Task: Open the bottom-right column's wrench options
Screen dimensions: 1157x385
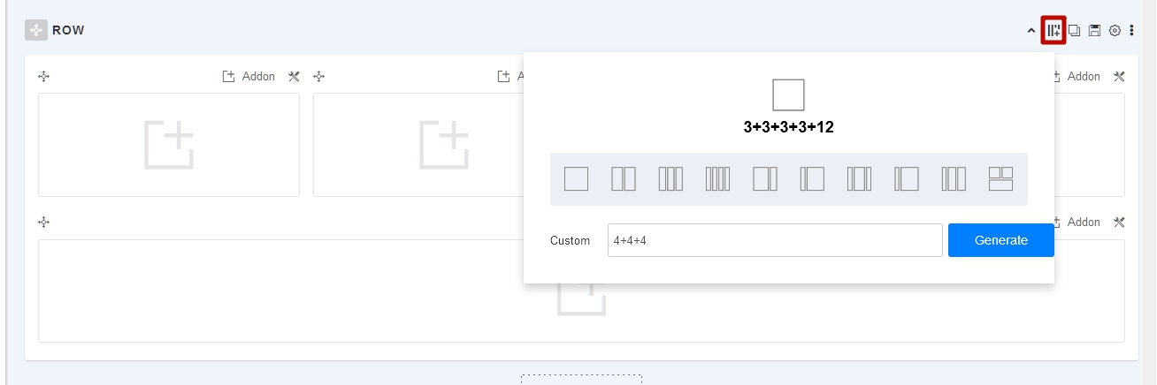Action: pyautogui.click(x=1119, y=223)
